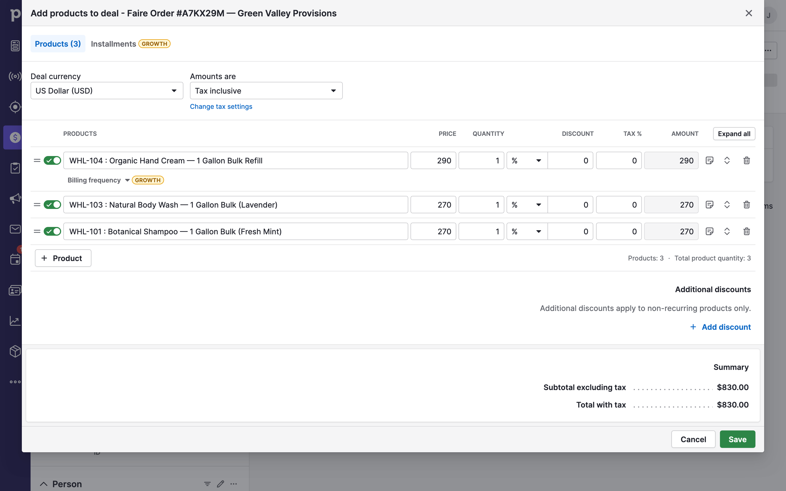Image resolution: width=786 pixels, height=491 pixels.
Task: Expand the Billing frequency option
Action: point(99,180)
